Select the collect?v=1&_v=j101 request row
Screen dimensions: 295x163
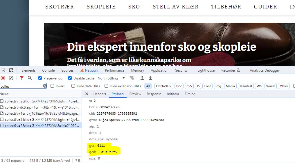(x=41, y=114)
